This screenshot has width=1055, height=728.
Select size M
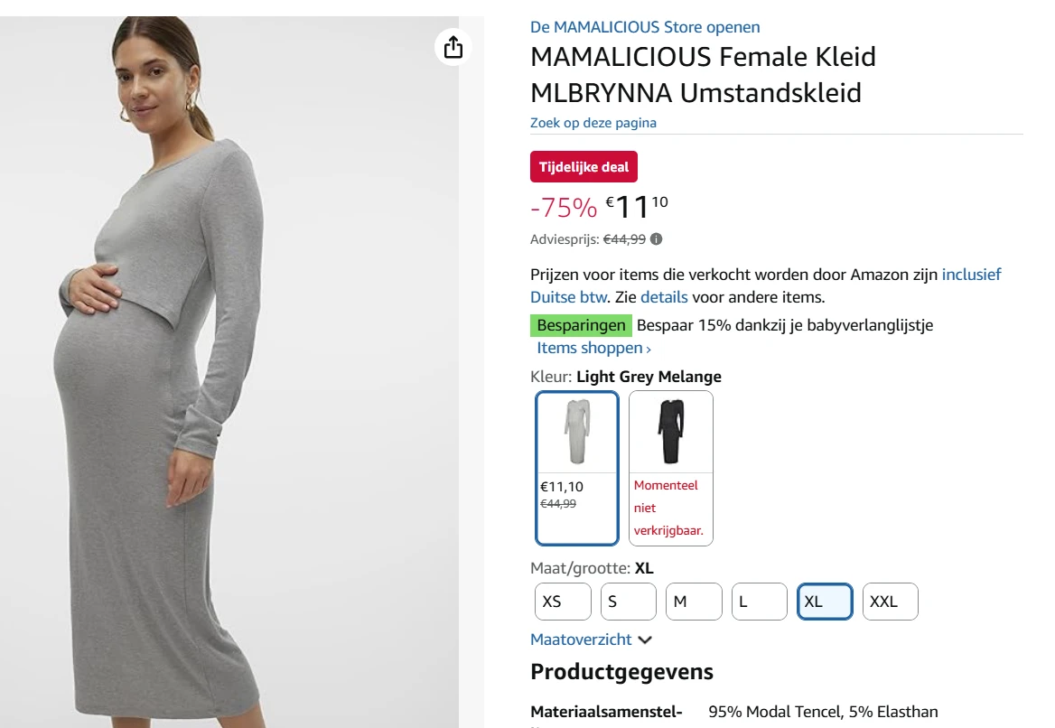click(693, 601)
